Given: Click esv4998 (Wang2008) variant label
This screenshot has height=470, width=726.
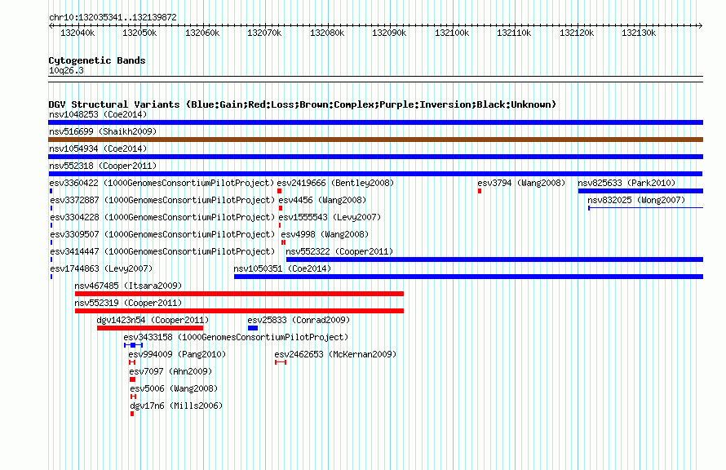Looking at the screenshot, I should [325, 234].
